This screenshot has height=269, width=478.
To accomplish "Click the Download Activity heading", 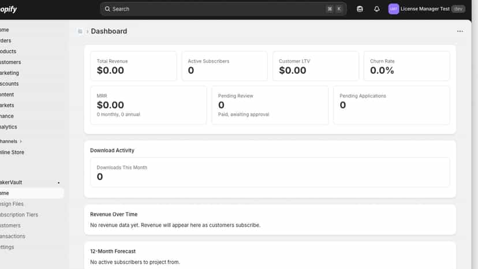I will [112, 150].
